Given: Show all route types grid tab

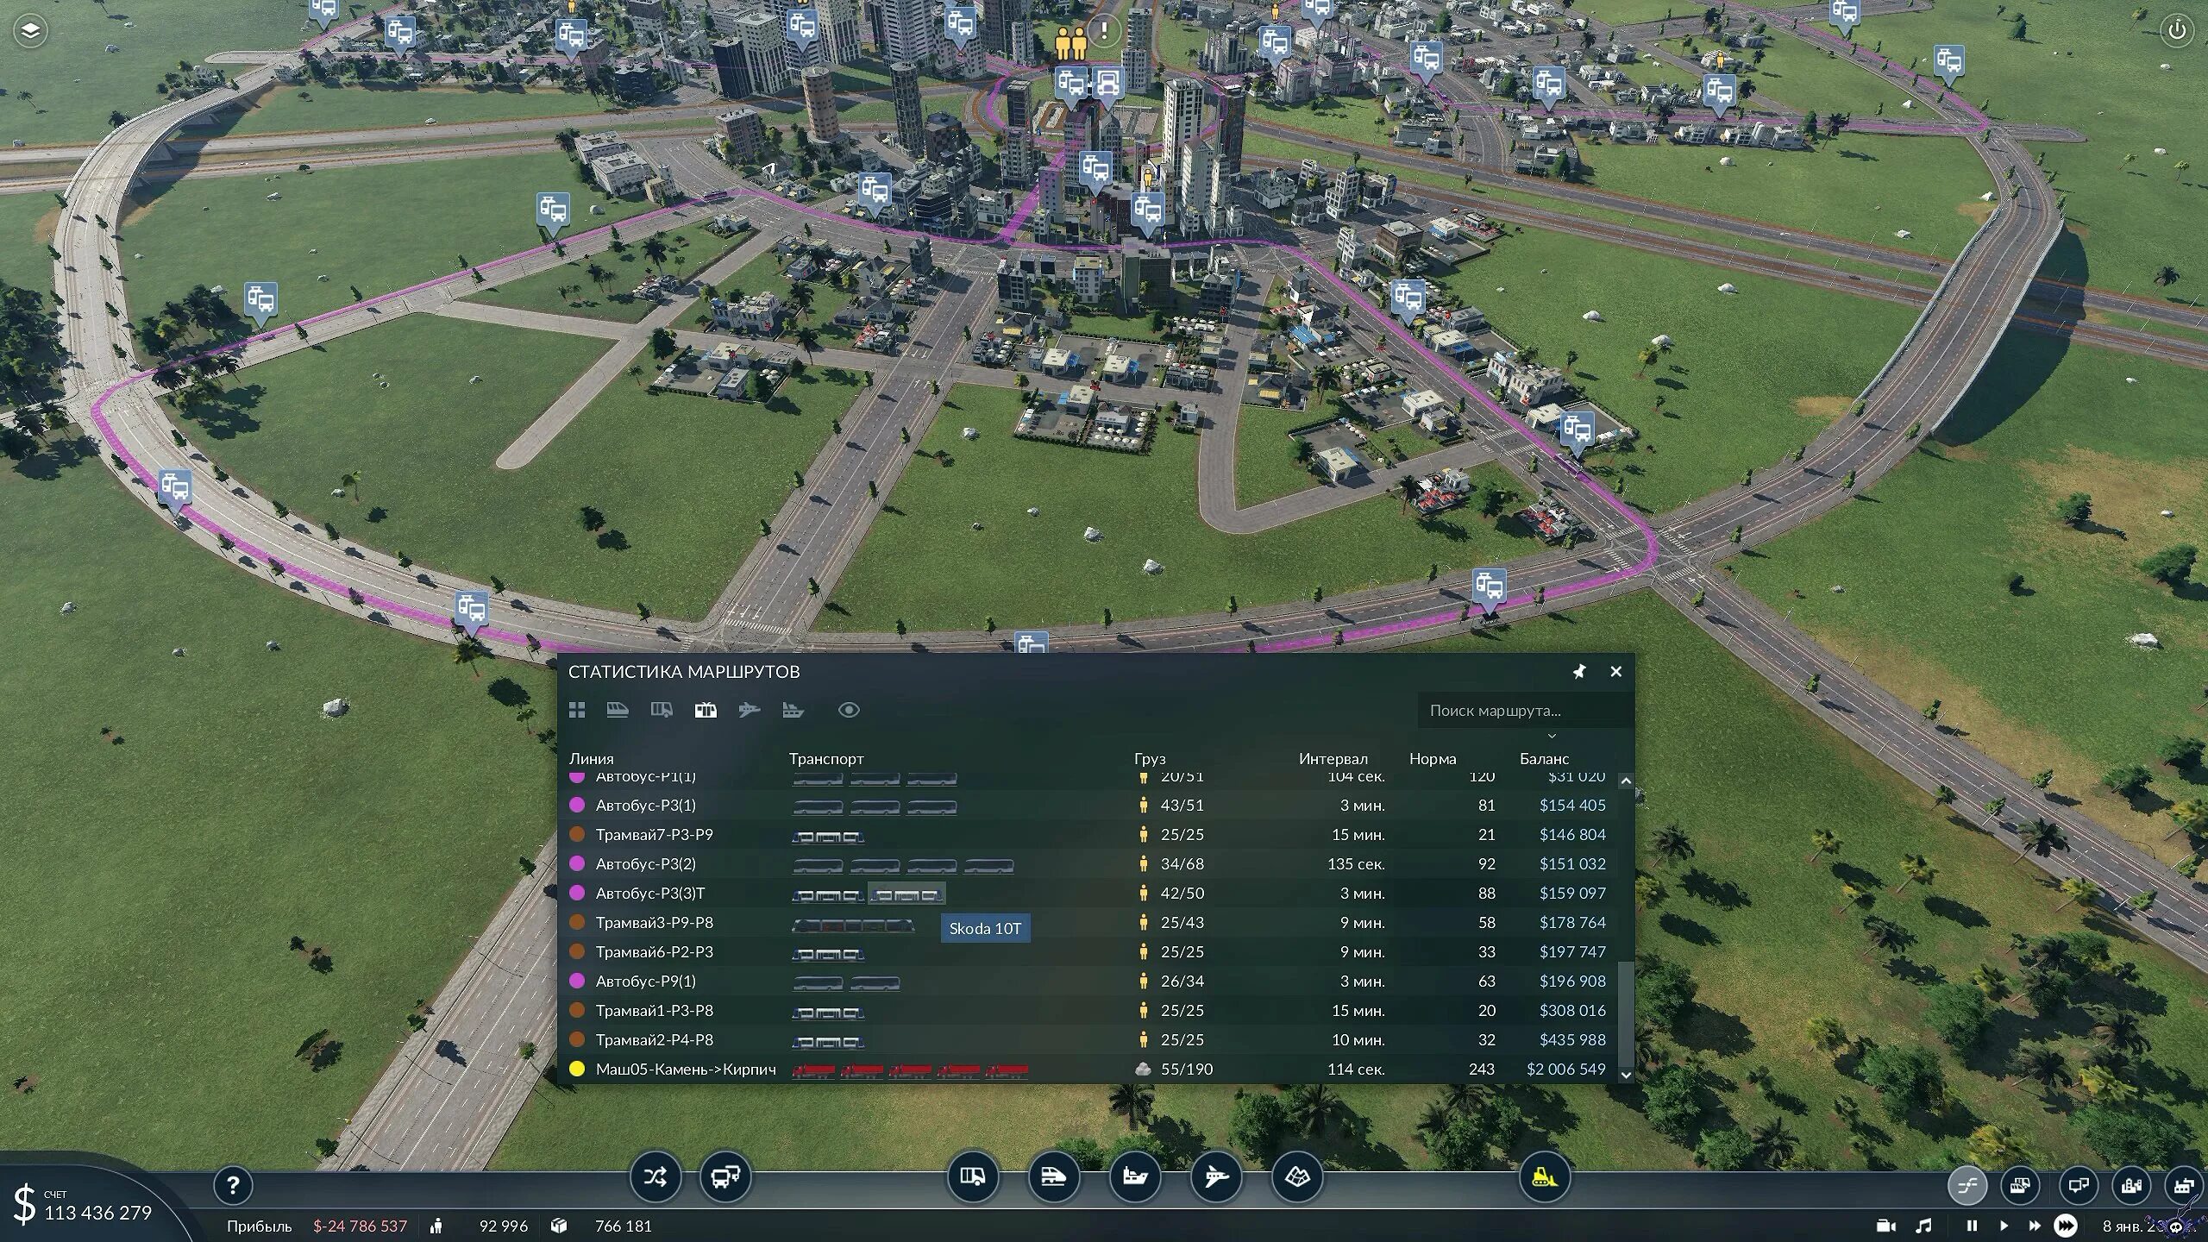Looking at the screenshot, I should tap(577, 710).
